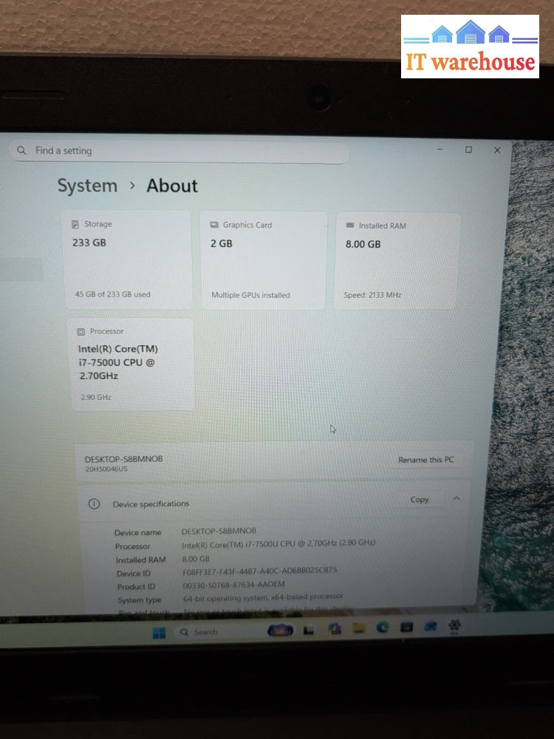This screenshot has width=554, height=739.
Task: Open the Storage card showing 233 GB
Action: pyautogui.click(x=127, y=259)
